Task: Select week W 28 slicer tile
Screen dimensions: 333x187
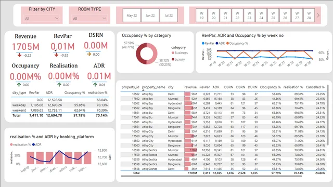Action: [x=309, y=16]
